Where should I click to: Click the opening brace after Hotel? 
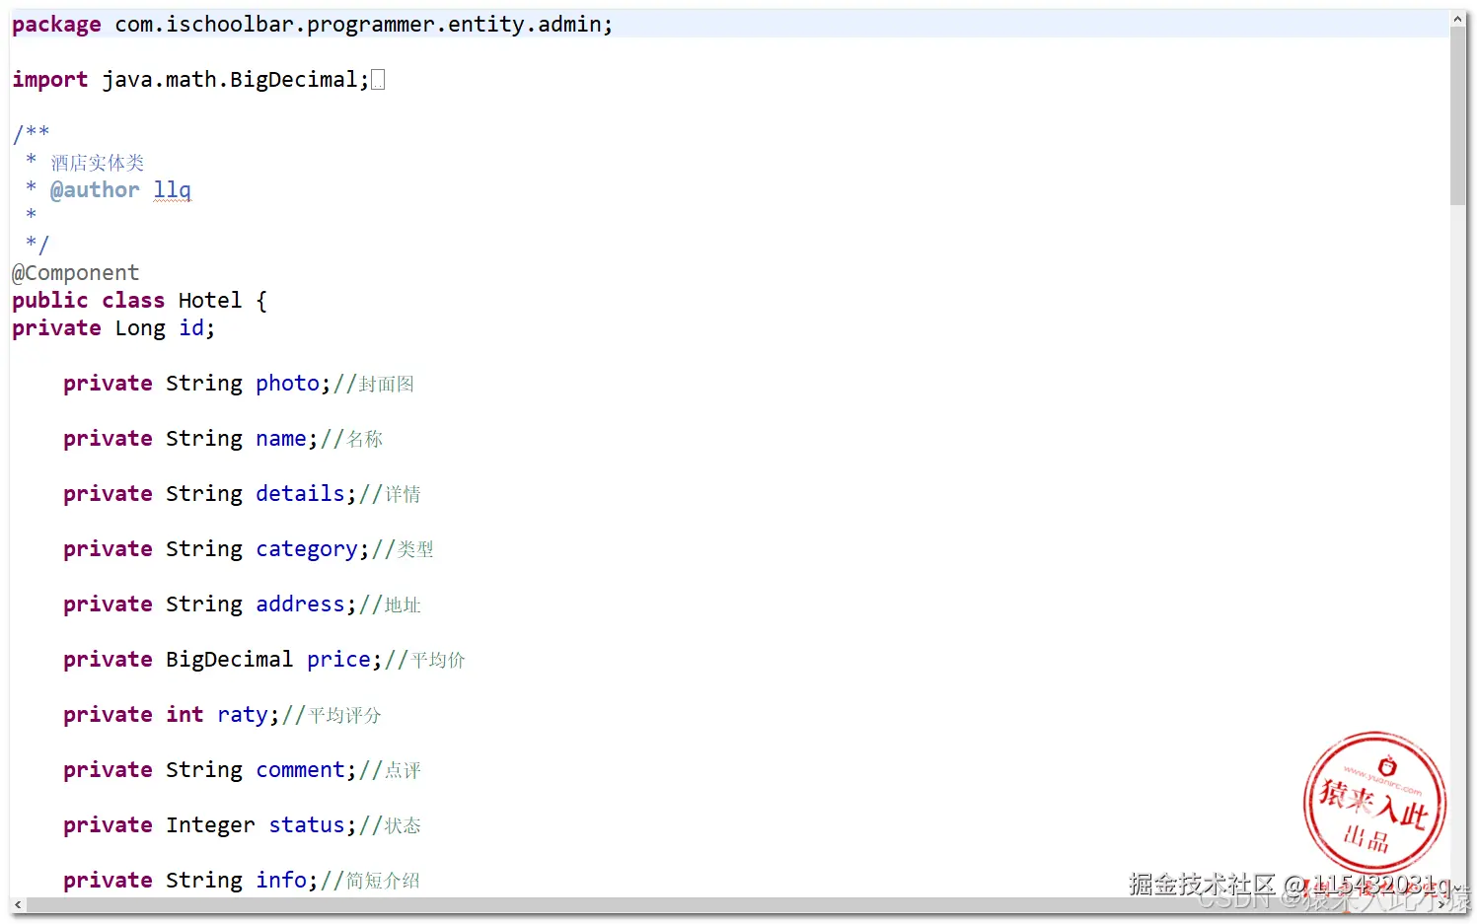(x=261, y=301)
